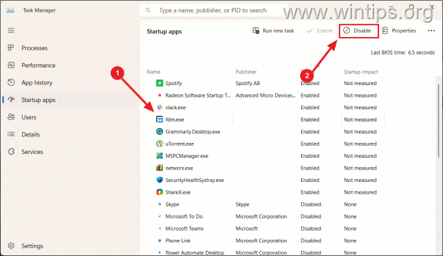This screenshot has height=256, width=443.
Task: Click the Microsoft Teams row icon
Action: pyautogui.click(x=160, y=229)
